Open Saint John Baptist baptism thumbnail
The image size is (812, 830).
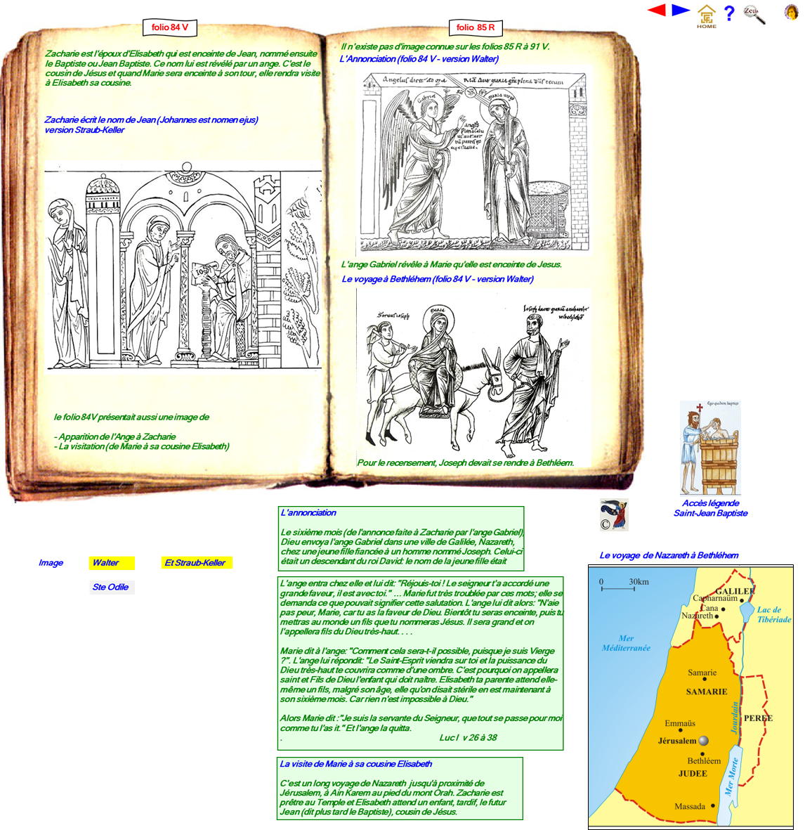point(710,448)
